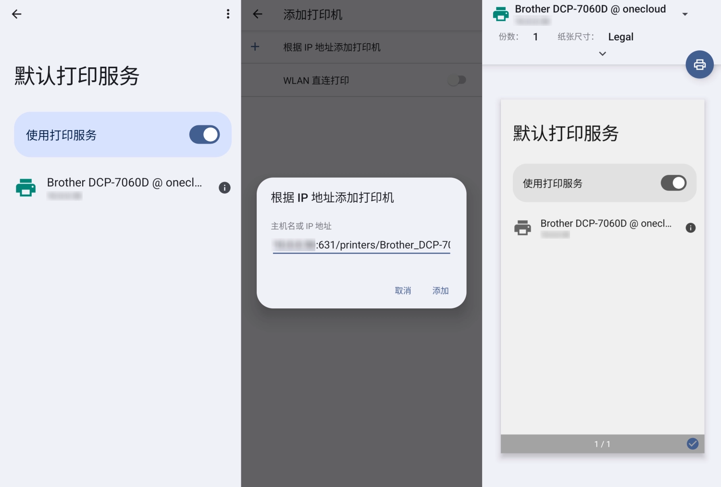Viewport: 721px width, 487px height.
Task: Select 根据 IP 地址添加打印机 menu entry
Action: 332,47
